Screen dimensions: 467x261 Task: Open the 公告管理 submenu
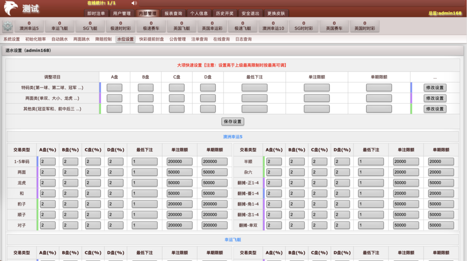pos(177,39)
